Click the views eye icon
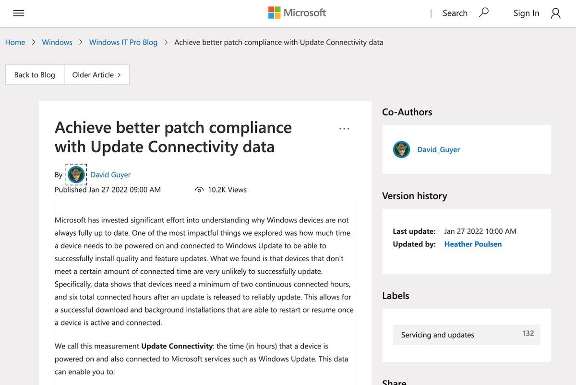The image size is (576, 385). [199, 190]
